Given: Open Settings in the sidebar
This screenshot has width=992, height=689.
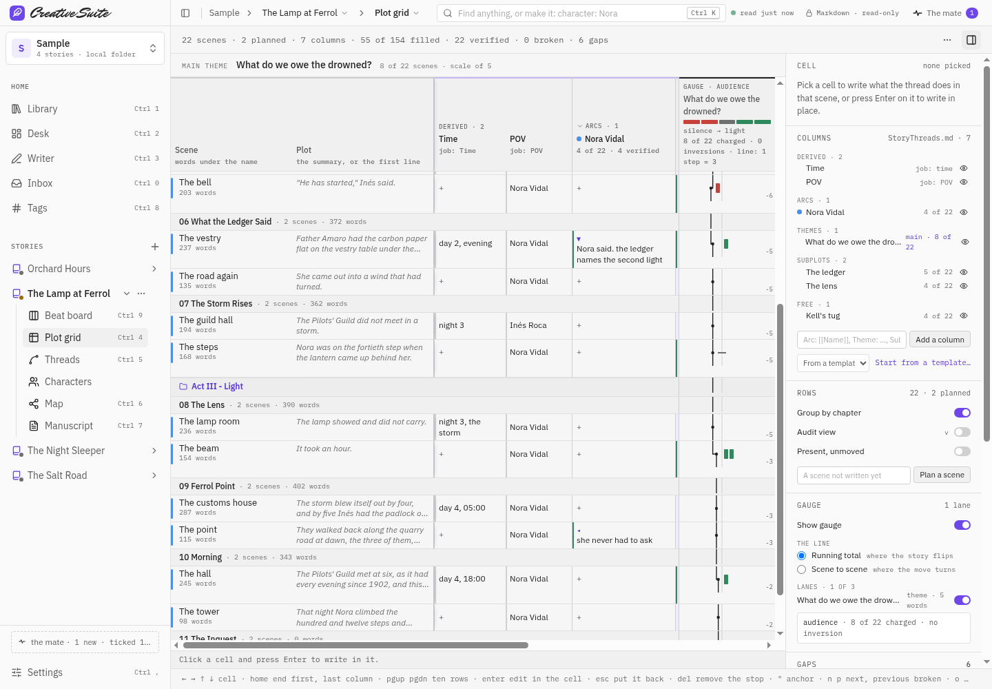Looking at the screenshot, I should 85,672.
